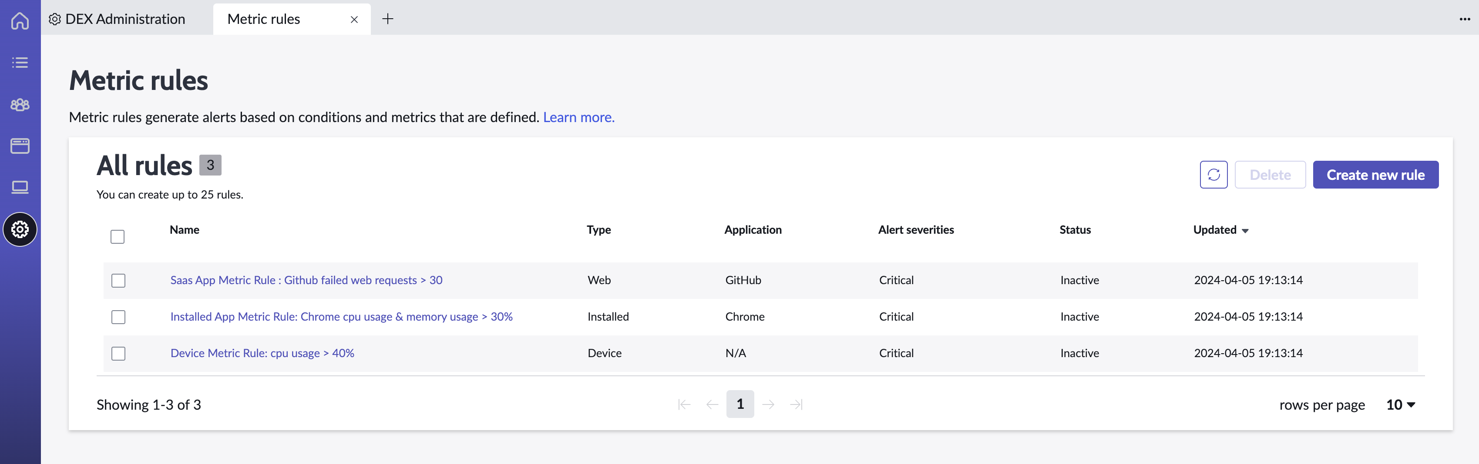Go to previous page arrow
Screen dimensions: 1479x464
click(x=712, y=404)
